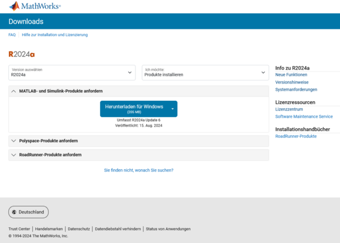Click text Veröffentlicht: 15. Aug. 2024
Screen dimensions: 340x243
coord(139,125)
